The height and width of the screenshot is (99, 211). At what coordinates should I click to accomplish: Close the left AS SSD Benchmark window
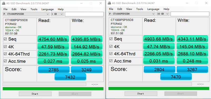tap(100, 3)
